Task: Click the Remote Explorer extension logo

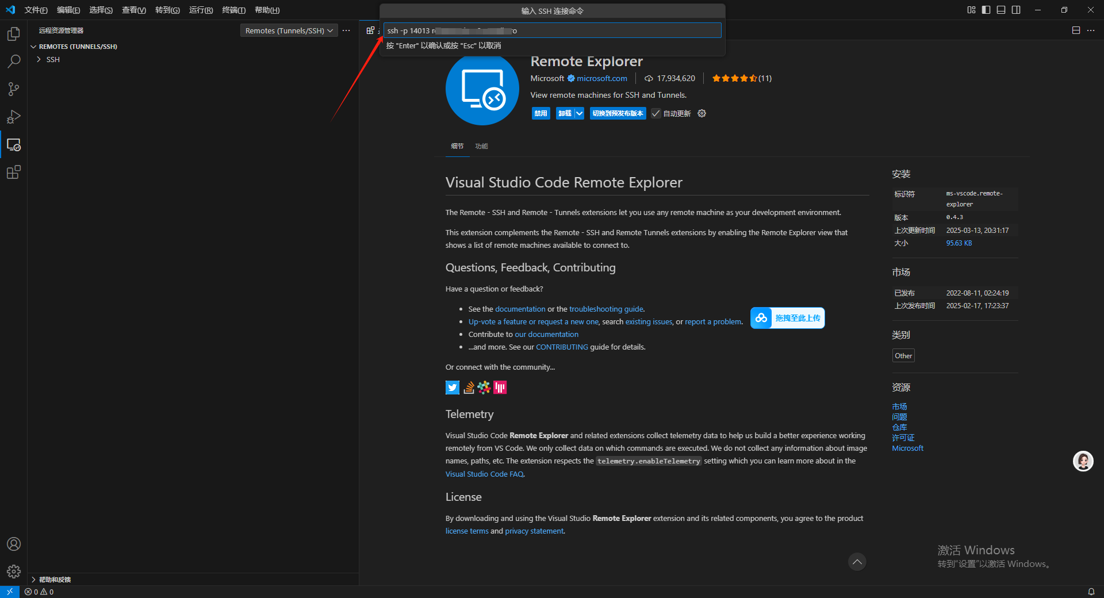Action: 482,89
